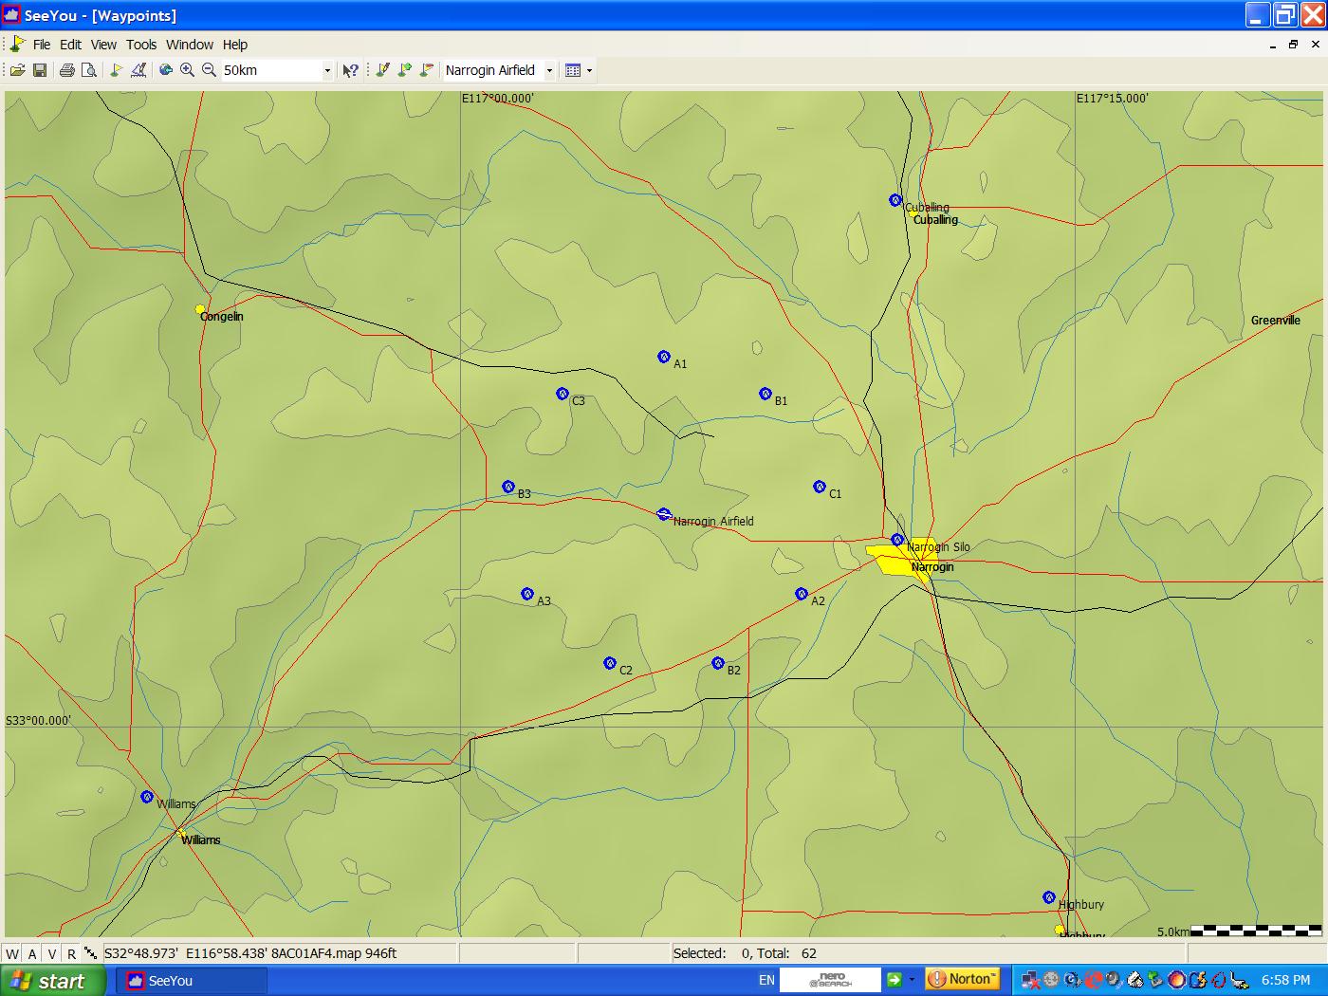
Task: Expand the table view dropdown arrow
Action: click(589, 70)
